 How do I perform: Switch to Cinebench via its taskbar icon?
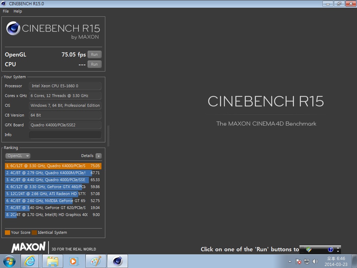tap(117, 261)
